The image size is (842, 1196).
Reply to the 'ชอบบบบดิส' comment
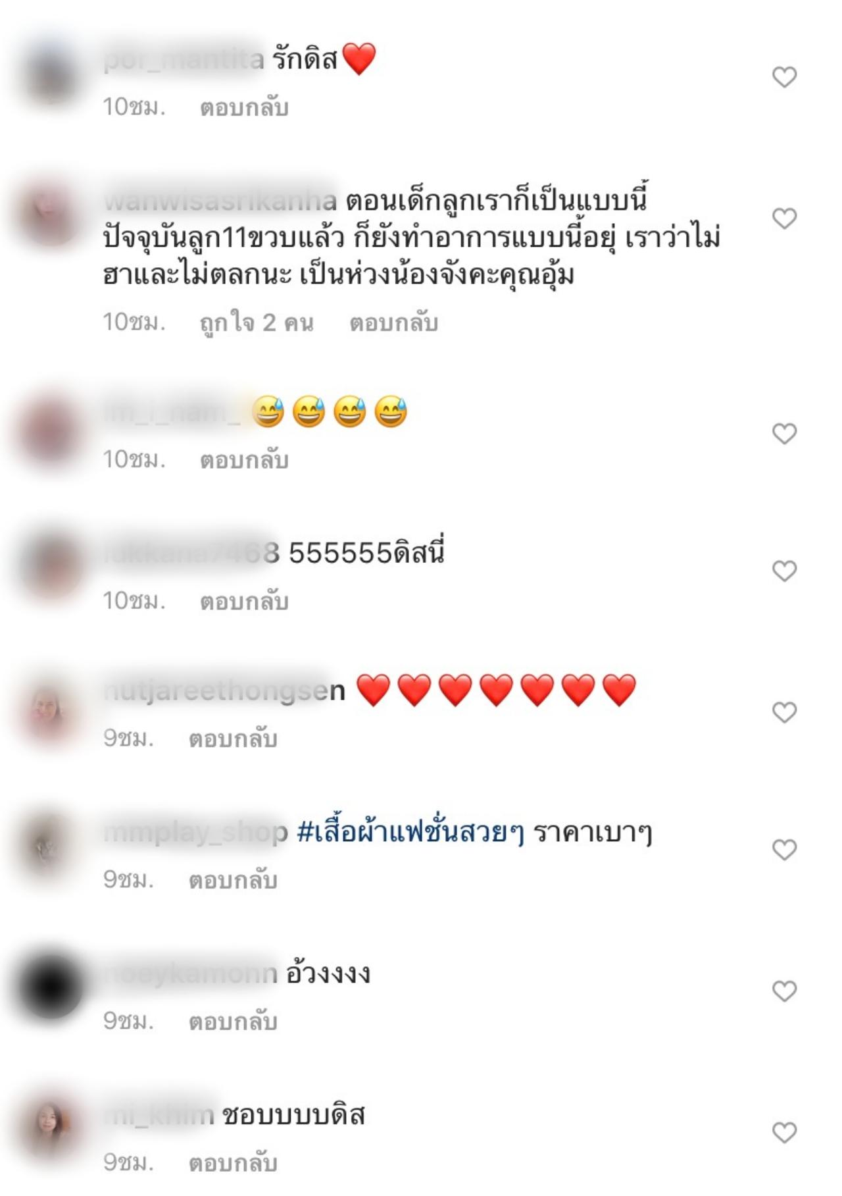233,1162
